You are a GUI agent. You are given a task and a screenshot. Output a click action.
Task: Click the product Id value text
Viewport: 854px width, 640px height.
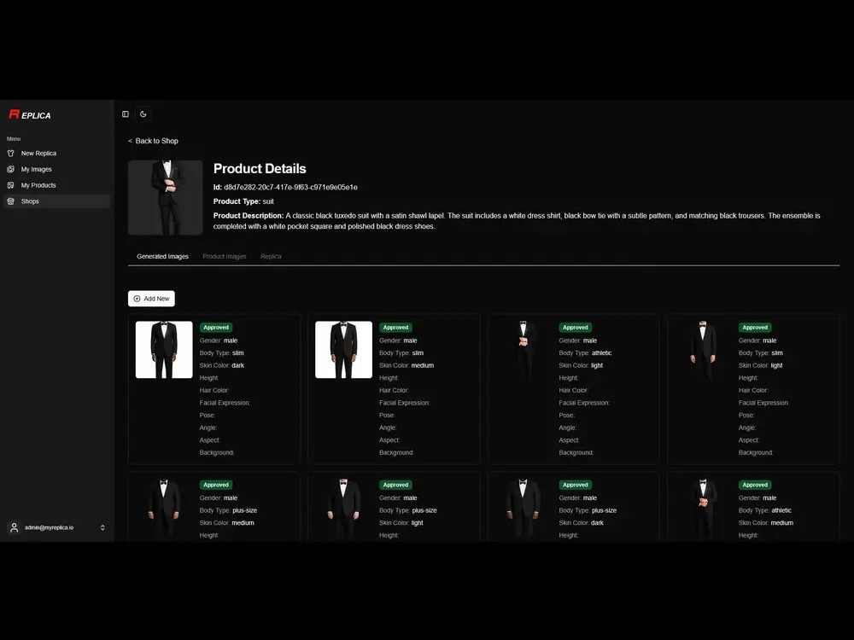tap(291, 187)
